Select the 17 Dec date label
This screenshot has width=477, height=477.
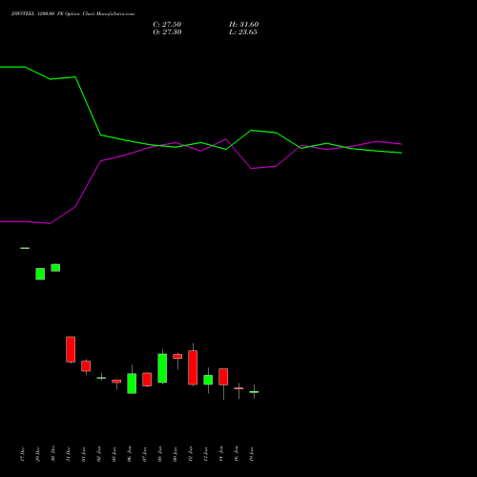22,454
